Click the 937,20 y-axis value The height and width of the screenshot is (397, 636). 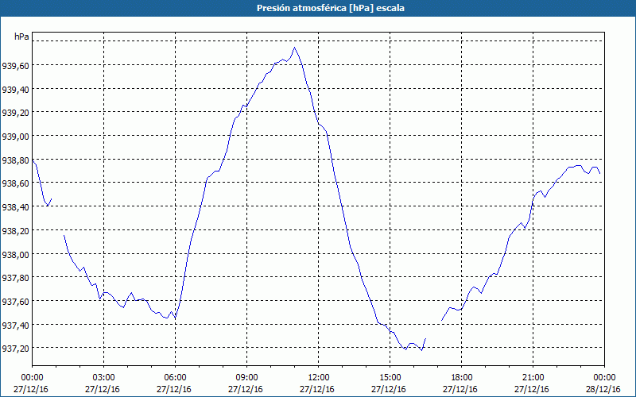click(15, 349)
